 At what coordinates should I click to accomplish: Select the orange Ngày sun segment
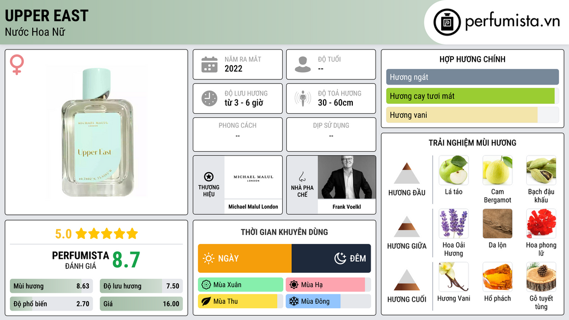[244, 258]
